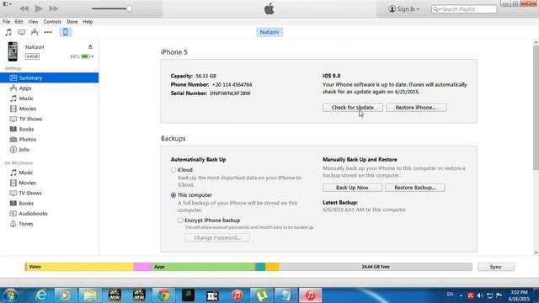Open the Edit menu

click(x=19, y=22)
